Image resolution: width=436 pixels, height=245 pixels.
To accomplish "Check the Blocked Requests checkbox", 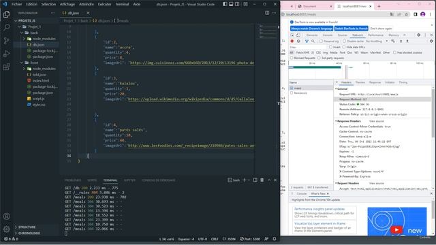I will tap(292, 58).
